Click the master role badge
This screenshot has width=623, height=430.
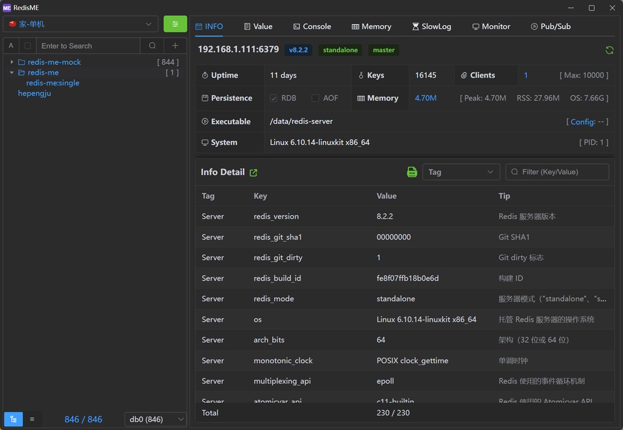point(384,50)
